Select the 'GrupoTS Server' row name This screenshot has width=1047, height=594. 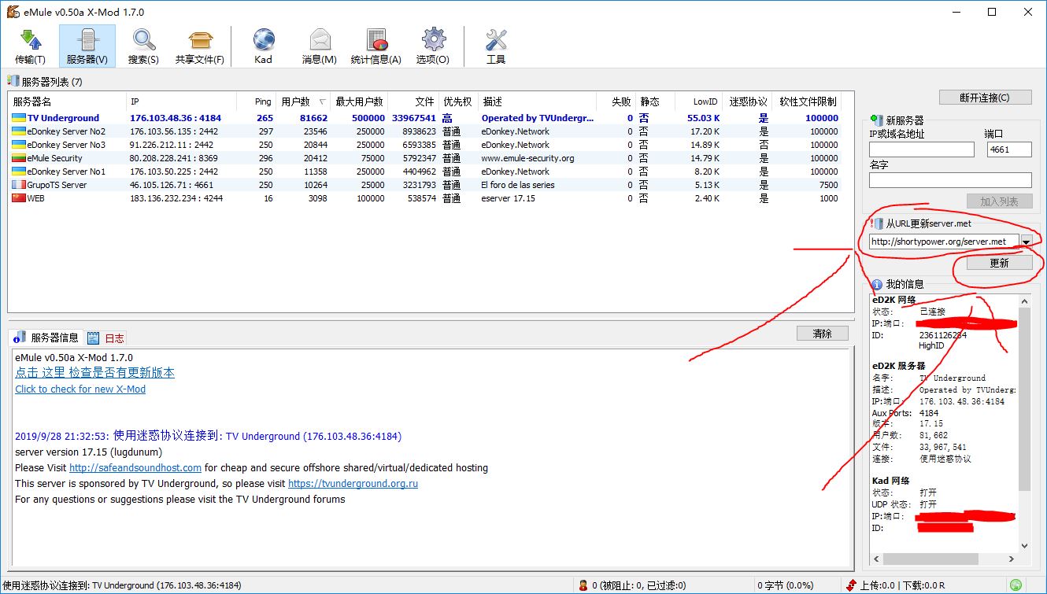coord(57,185)
